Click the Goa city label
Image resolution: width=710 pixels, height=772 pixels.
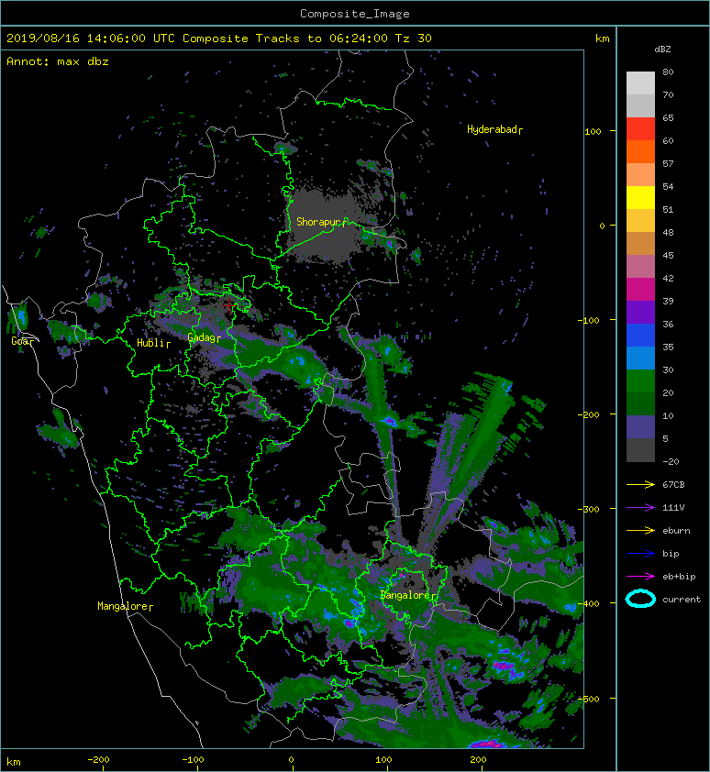coord(23,341)
